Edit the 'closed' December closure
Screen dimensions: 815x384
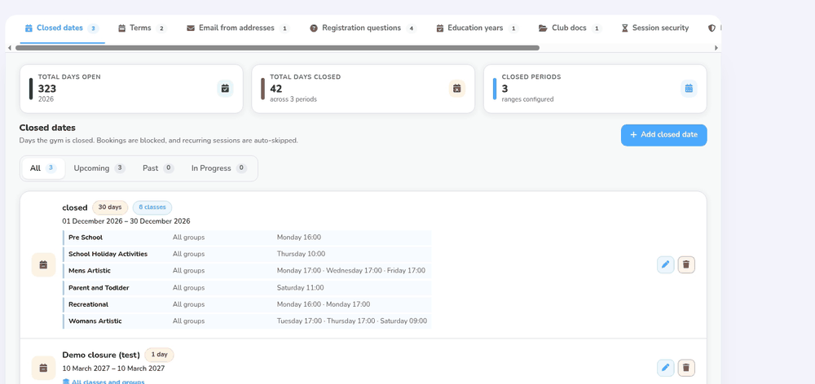(x=665, y=264)
